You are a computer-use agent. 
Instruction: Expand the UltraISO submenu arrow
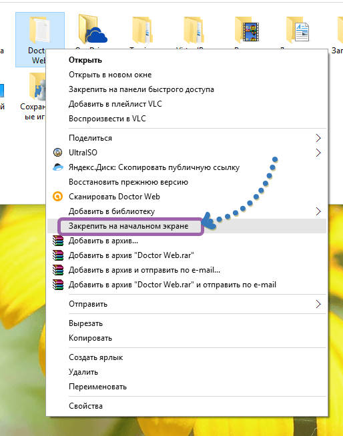318,153
